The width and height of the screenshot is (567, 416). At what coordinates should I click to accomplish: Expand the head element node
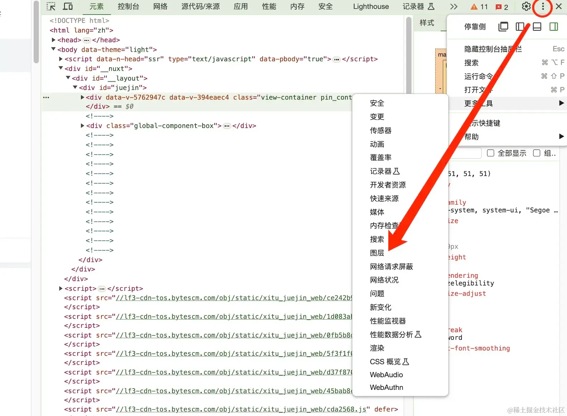(53, 40)
